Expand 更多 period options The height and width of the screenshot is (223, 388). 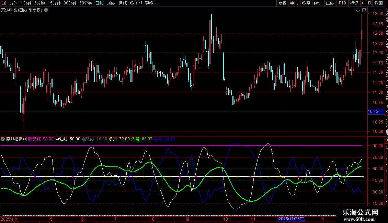pos(151,3)
